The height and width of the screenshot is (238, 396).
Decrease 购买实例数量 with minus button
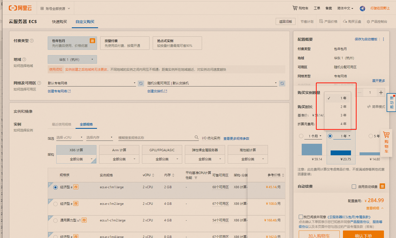[x=360, y=93]
